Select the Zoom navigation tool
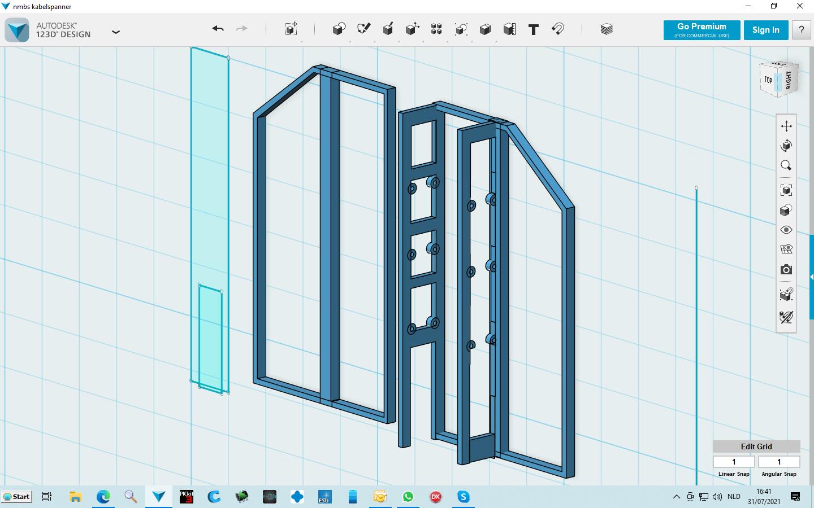The width and height of the screenshot is (814, 508). pyautogui.click(x=786, y=165)
